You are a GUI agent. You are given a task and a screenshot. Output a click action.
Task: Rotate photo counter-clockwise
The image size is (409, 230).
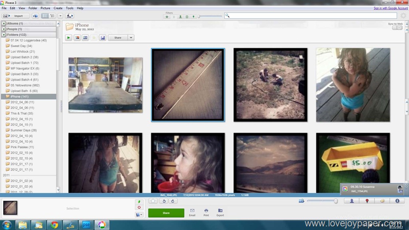(164, 201)
